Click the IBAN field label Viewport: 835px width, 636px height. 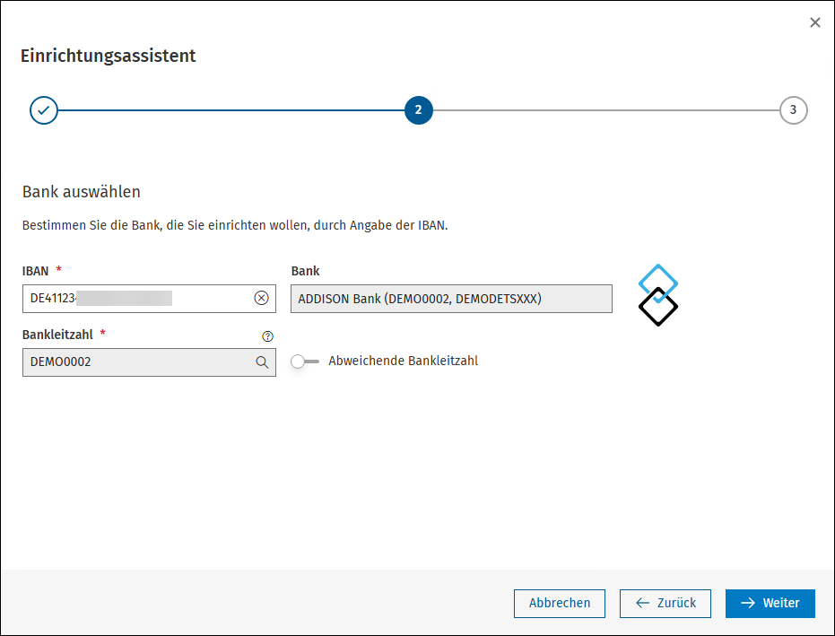click(35, 271)
